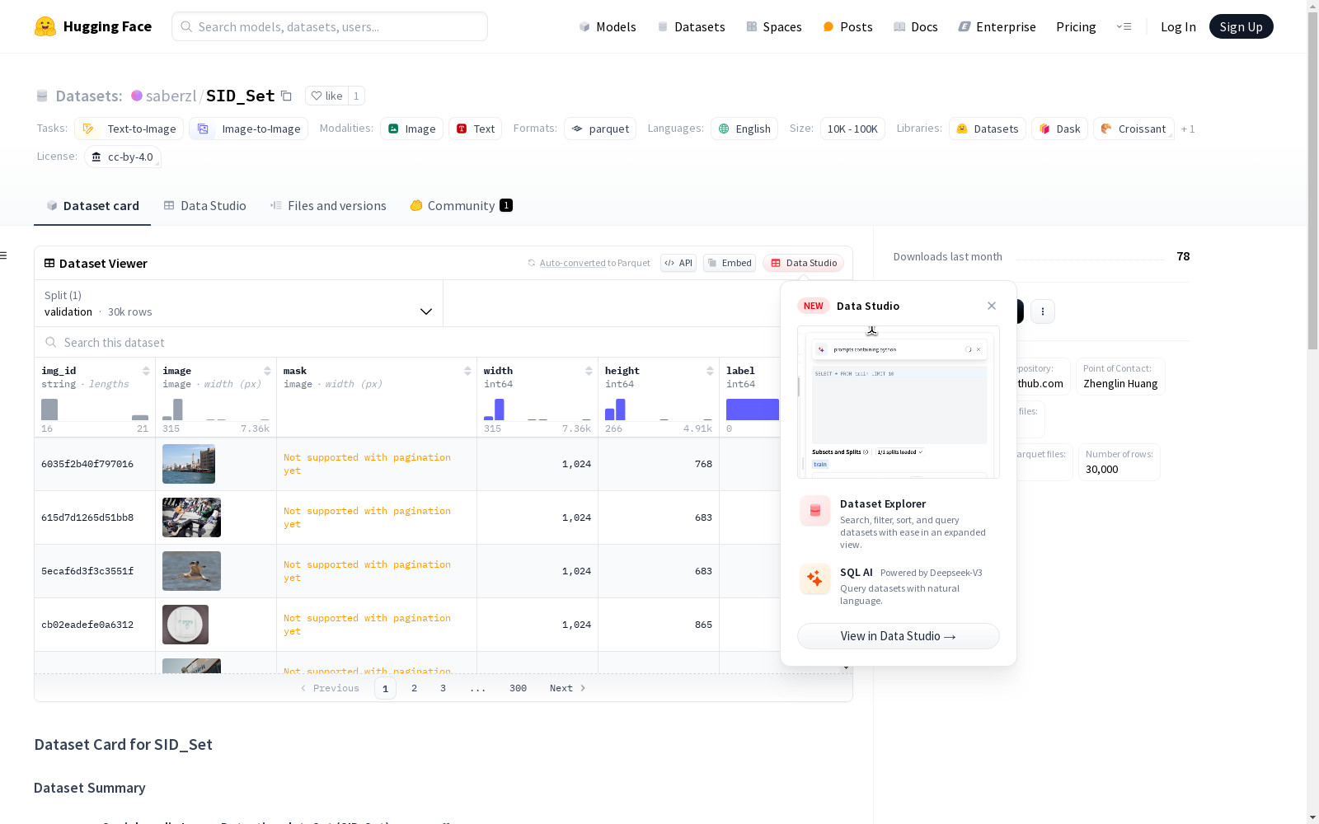Switch to the Data Studio tab
The height and width of the screenshot is (824, 1319).
(205, 206)
